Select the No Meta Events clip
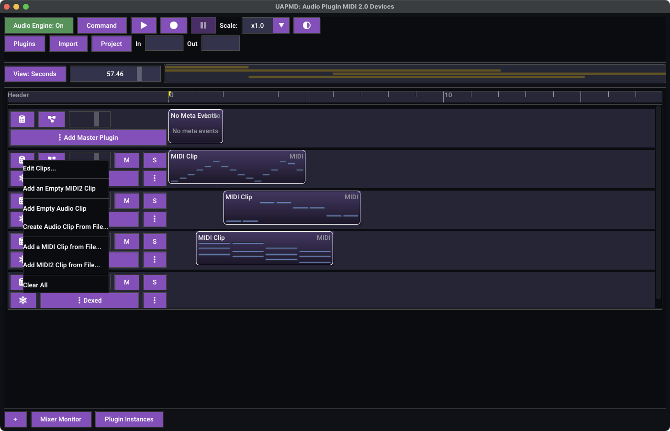This screenshot has height=431, width=670. (x=196, y=126)
